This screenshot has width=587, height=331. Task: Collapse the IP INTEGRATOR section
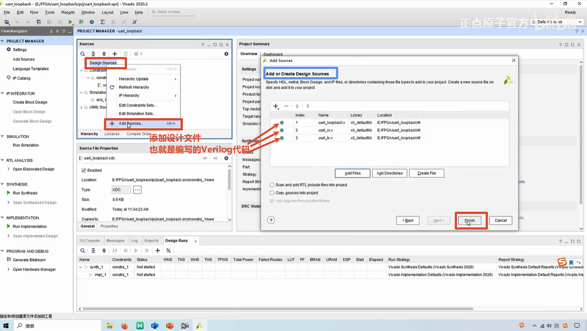click(x=3, y=94)
